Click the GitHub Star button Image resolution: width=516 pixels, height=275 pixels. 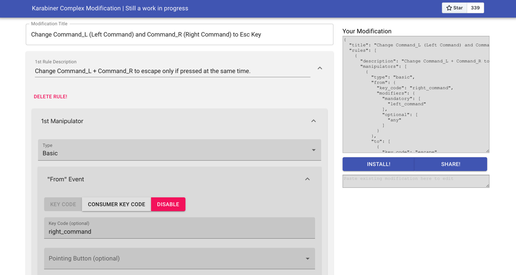tap(454, 8)
